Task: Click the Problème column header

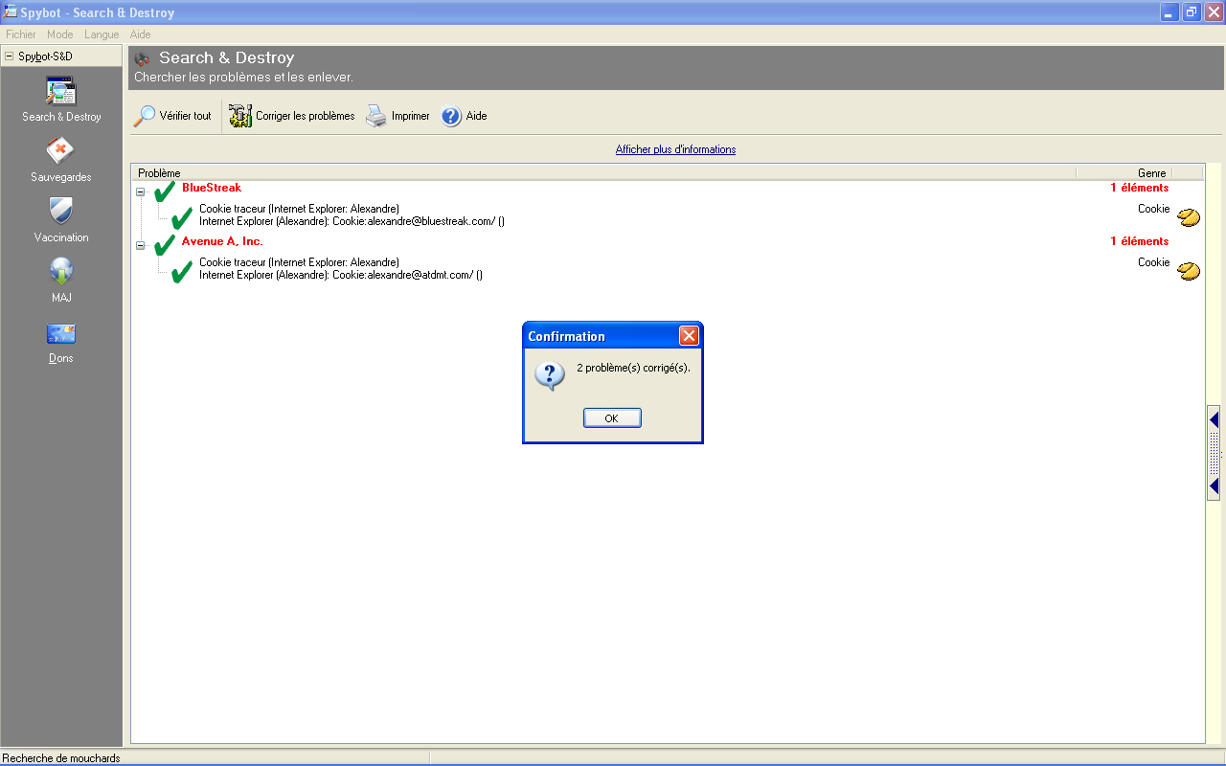Action: (x=603, y=173)
